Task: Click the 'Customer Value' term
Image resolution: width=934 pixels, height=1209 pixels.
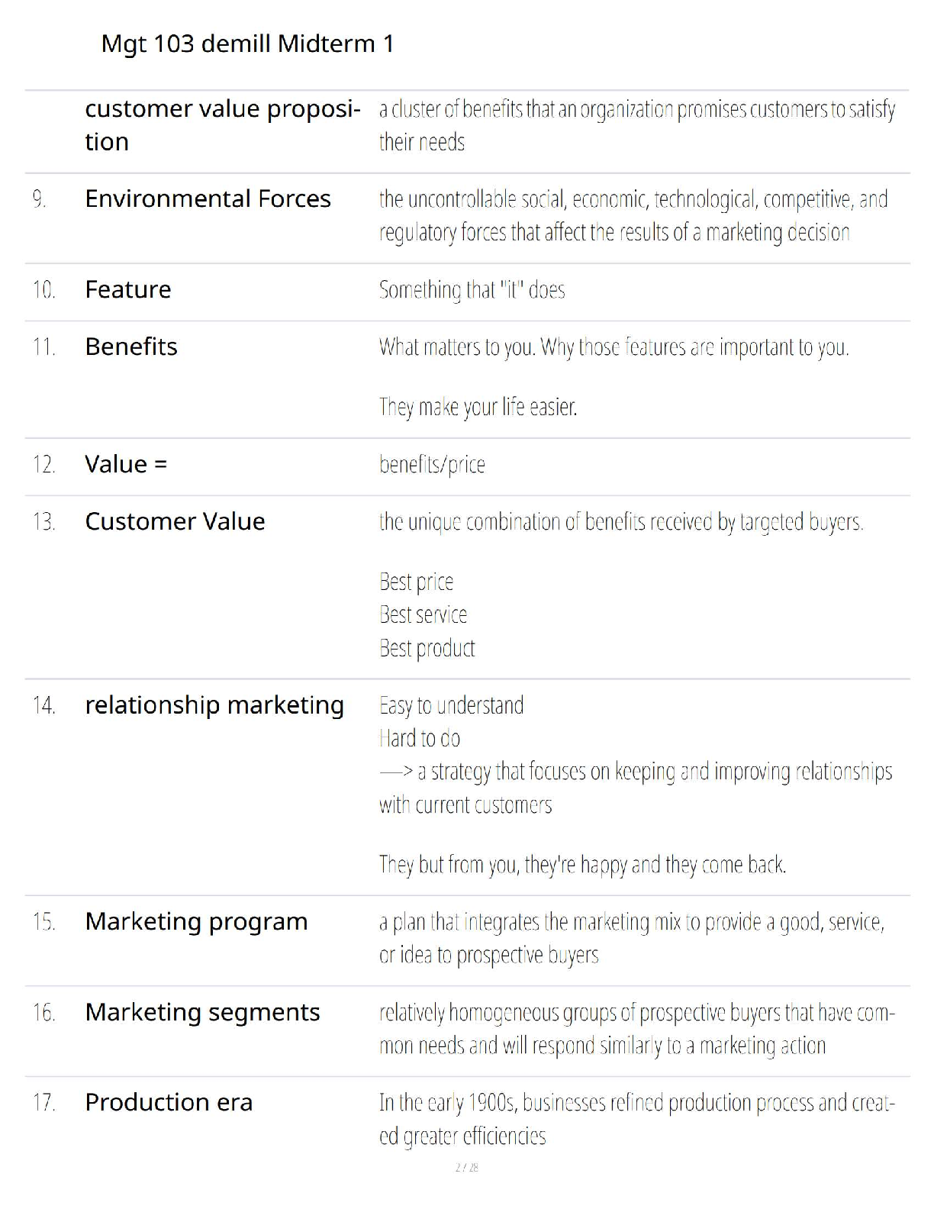Action: (175, 522)
